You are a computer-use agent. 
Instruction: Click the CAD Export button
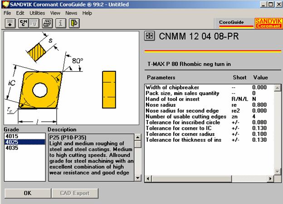pos(75,193)
